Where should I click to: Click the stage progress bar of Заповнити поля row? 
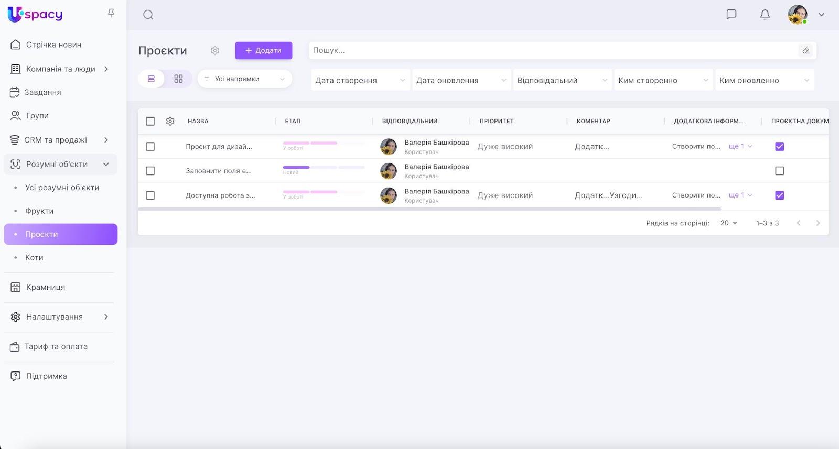[x=323, y=168]
